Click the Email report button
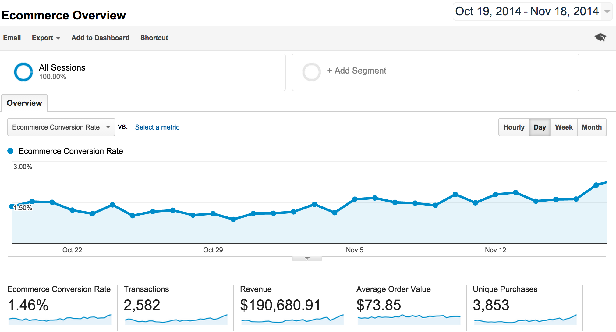Image resolution: width=616 pixels, height=332 pixels. tap(12, 38)
